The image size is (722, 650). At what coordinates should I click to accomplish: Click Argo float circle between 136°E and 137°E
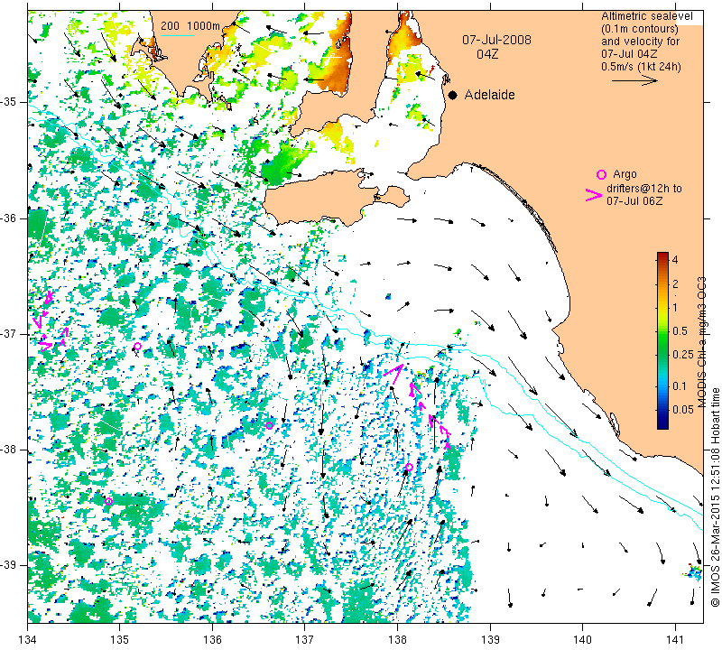269,425
